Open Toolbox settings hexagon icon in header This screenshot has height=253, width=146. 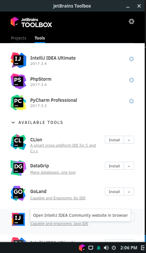coord(131,21)
